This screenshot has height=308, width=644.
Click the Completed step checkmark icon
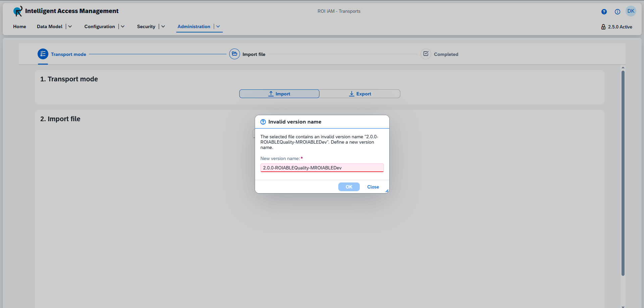coord(426,54)
